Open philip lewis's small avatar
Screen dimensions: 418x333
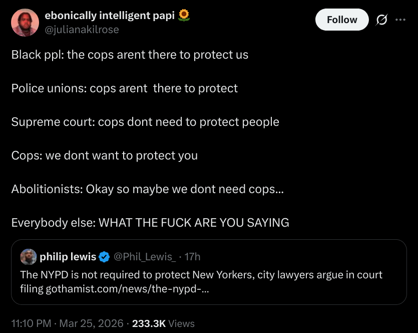click(x=28, y=257)
